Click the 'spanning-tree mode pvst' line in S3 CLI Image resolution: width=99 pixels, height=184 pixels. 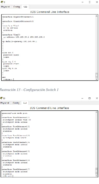click(14, 113)
